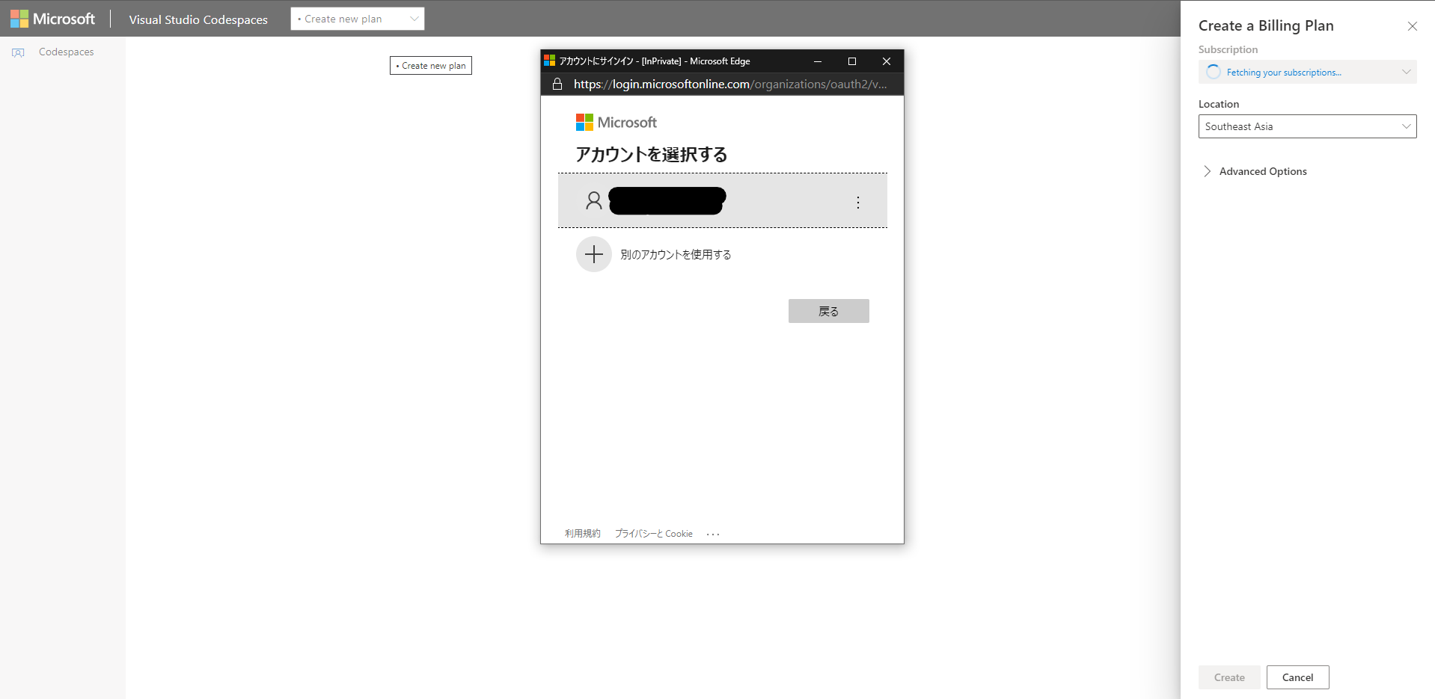Click the Create new plan tooltip box
Viewport: 1435px width, 699px height.
[431, 66]
